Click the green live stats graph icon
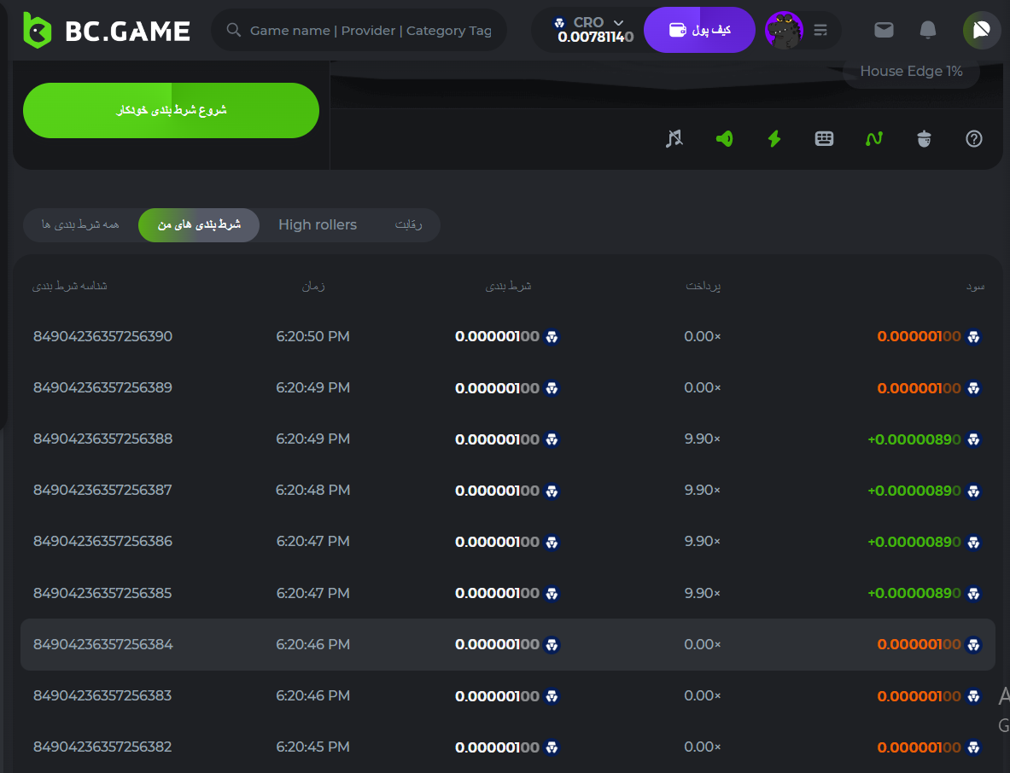The width and height of the screenshot is (1010, 773). pyautogui.click(x=873, y=138)
